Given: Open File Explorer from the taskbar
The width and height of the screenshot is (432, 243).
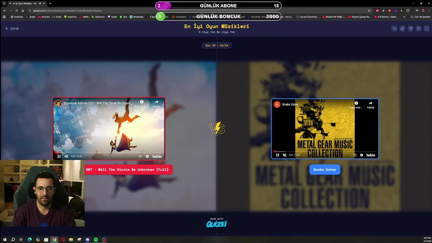Looking at the screenshot, I should tap(71, 240).
